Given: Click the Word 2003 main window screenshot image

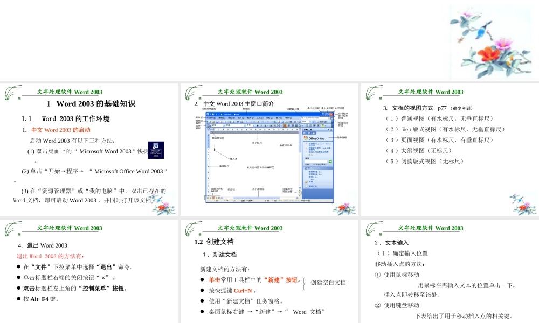Looking at the screenshot, I should pos(269,157).
